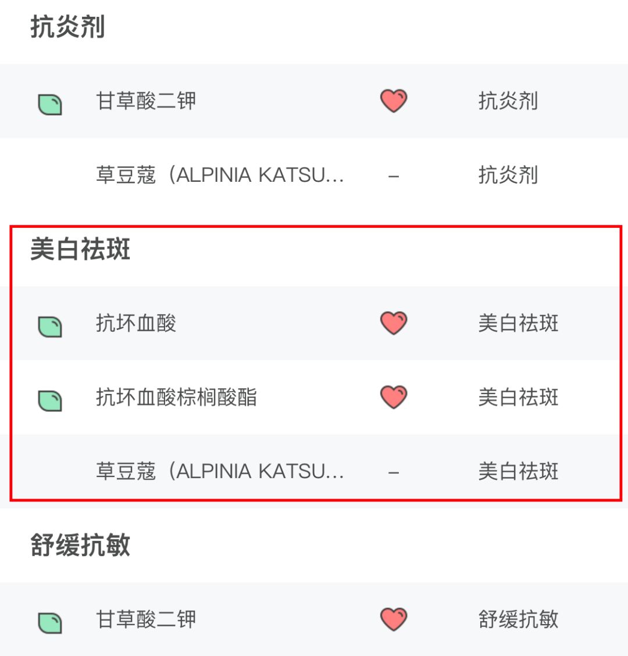Click green leaf icon next to 抗坏血酸
The height and width of the screenshot is (656, 628).
[50, 327]
